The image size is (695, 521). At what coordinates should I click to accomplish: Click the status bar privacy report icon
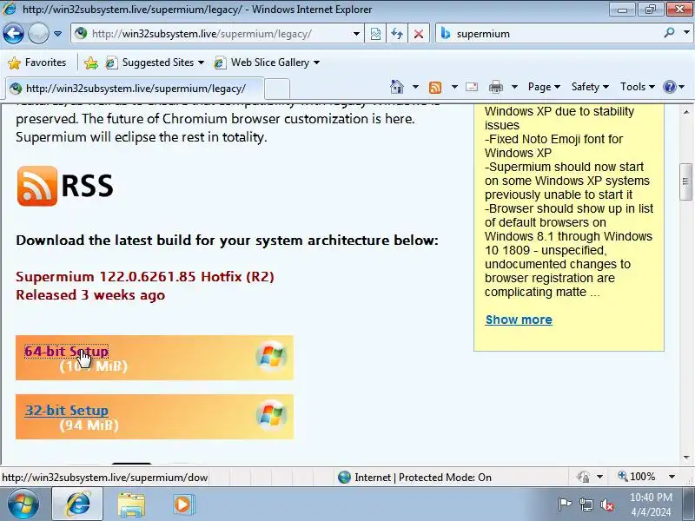583,477
